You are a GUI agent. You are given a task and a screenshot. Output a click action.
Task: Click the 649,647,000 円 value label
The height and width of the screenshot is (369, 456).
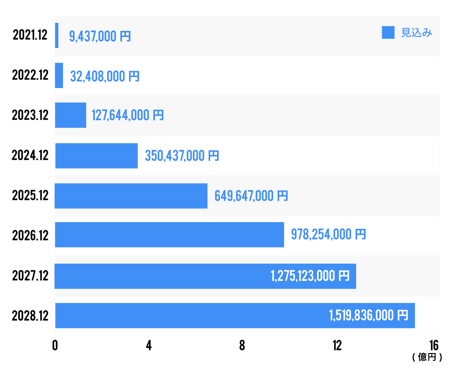coord(251,196)
